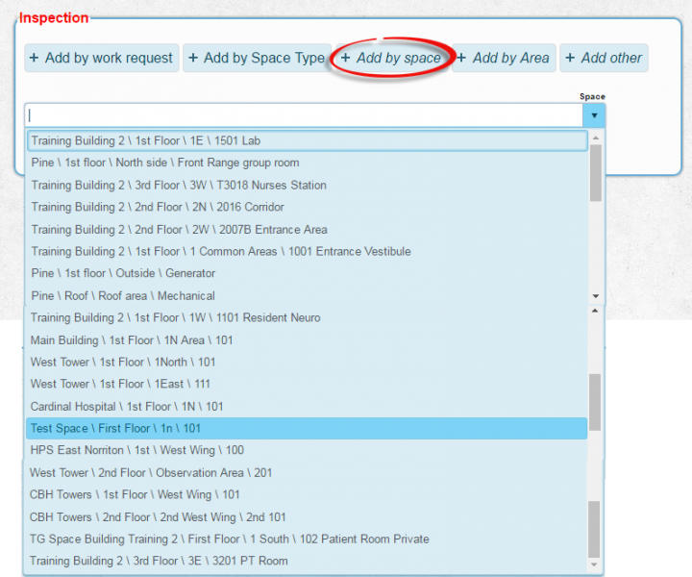Click the Add by work request button

click(x=101, y=58)
